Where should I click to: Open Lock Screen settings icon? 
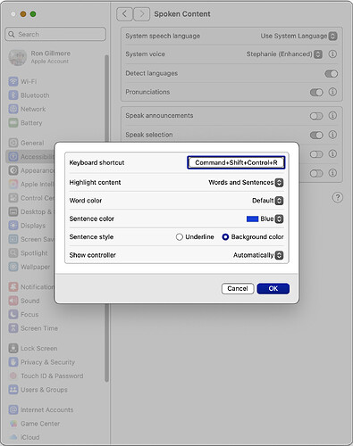click(13, 348)
